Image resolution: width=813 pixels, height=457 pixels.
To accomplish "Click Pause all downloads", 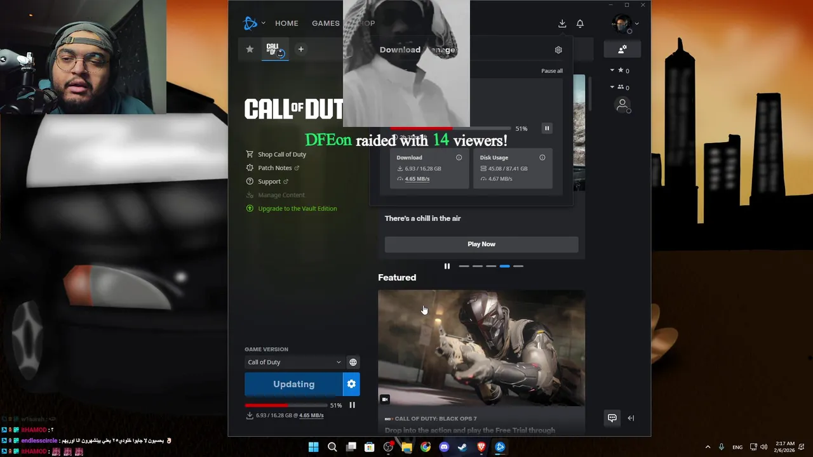I will 552,71.
